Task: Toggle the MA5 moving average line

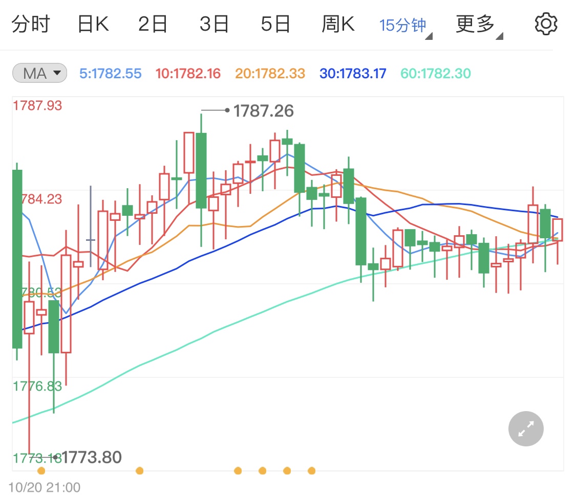Action: [x=110, y=73]
